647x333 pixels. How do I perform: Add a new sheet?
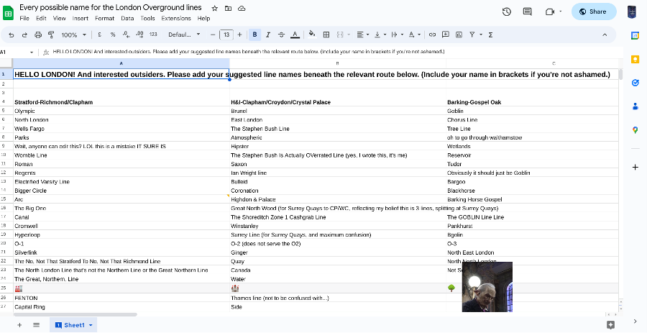(x=19, y=325)
